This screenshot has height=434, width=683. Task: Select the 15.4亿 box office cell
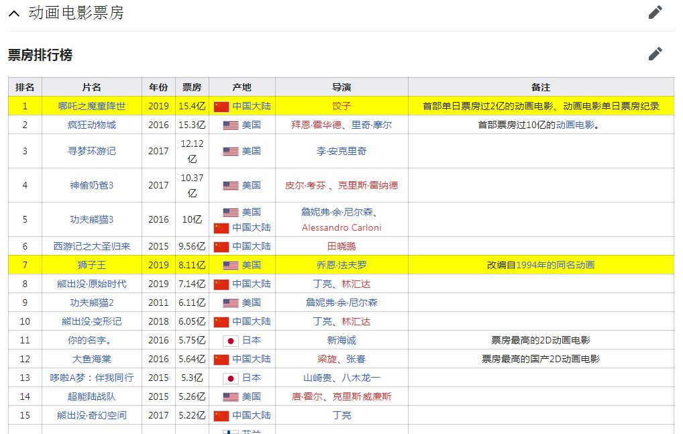[x=192, y=106]
